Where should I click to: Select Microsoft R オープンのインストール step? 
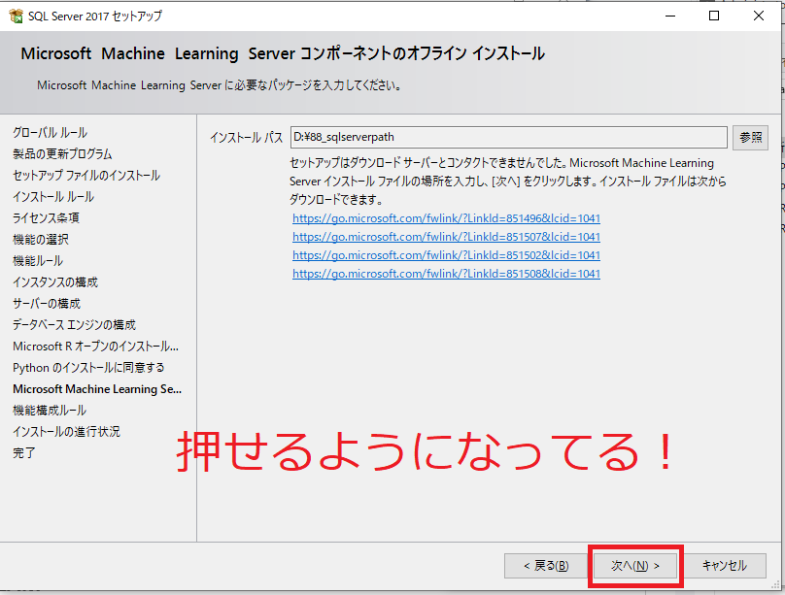[x=95, y=347]
